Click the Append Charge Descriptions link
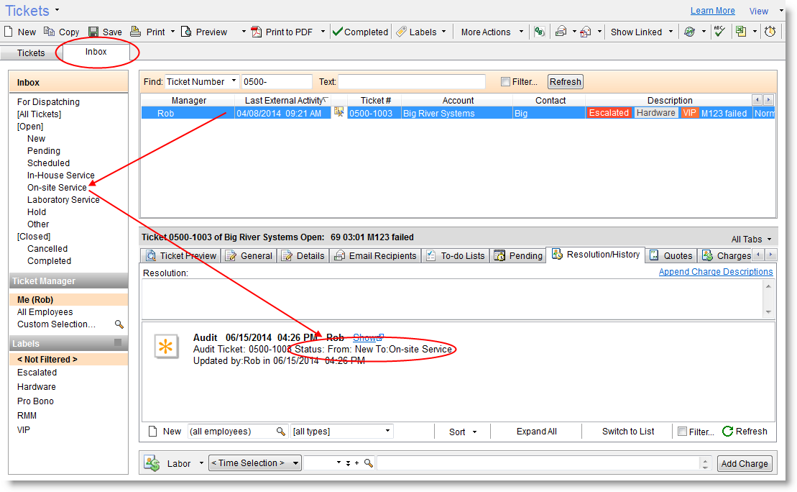 (x=715, y=271)
